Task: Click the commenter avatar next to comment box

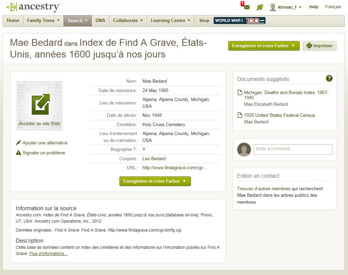Action: click(x=244, y=149)
